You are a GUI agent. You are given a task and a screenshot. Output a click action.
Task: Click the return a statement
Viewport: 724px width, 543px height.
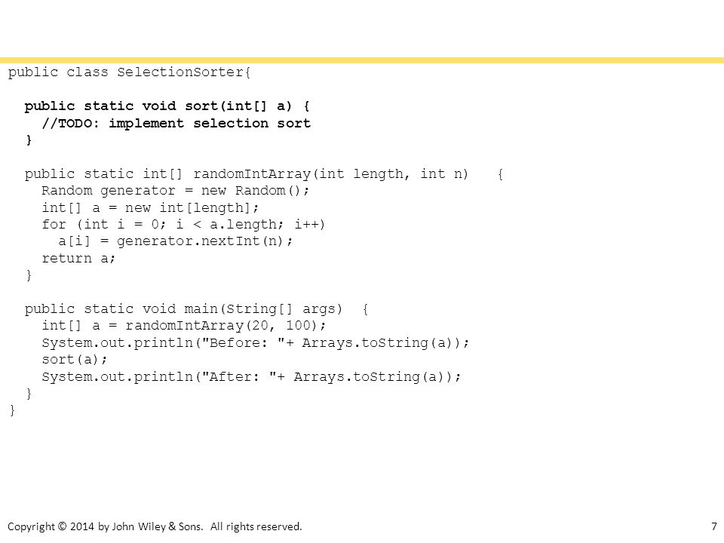78,258
